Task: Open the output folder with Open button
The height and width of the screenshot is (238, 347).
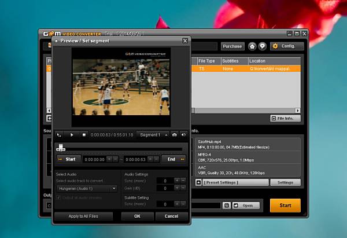Action: coord(246,206)
